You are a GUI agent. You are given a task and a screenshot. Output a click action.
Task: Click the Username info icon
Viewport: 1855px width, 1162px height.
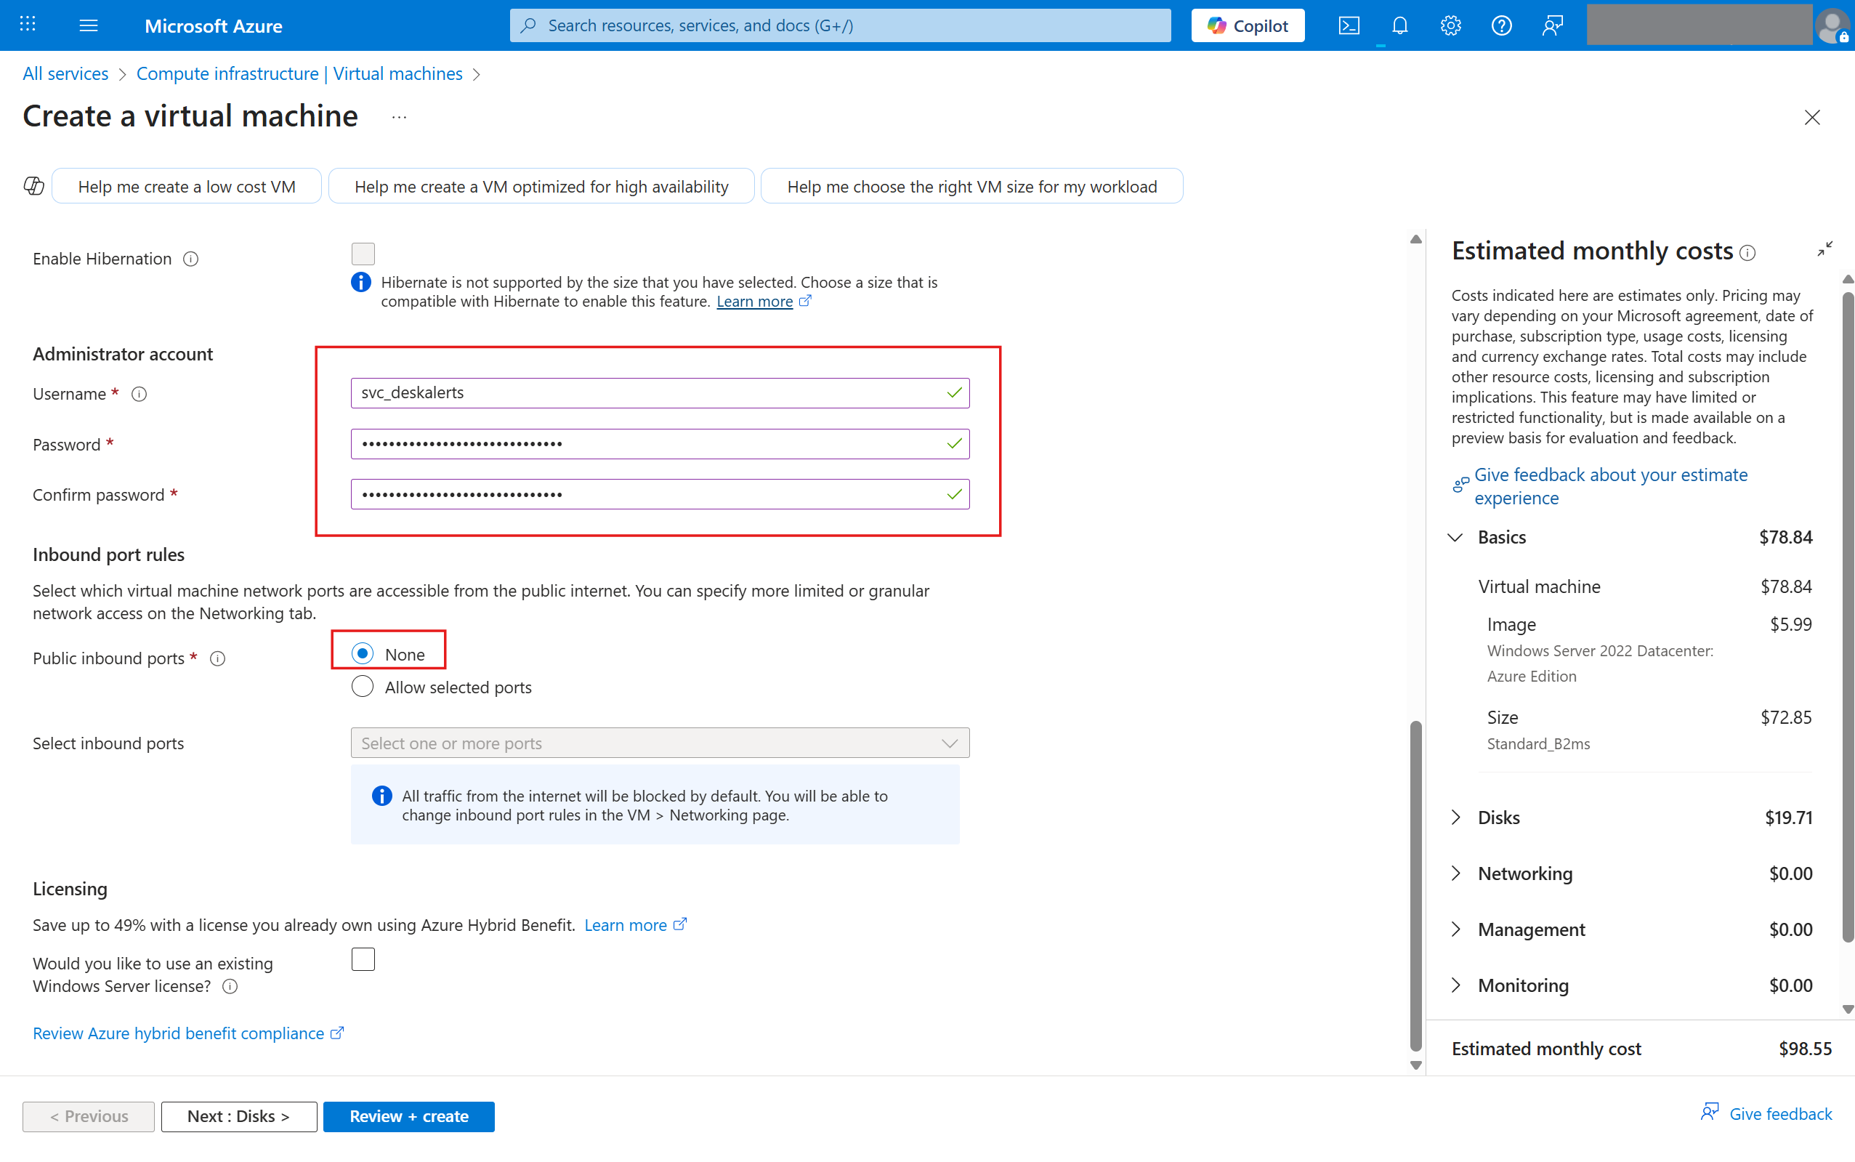click(139, 395)
